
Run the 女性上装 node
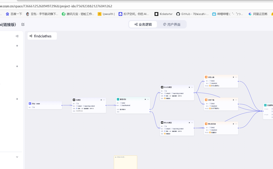[x=233, y=77]
